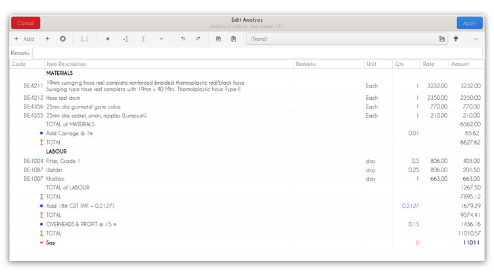Open the gear settings icon in toolbar

click(63, 39)
